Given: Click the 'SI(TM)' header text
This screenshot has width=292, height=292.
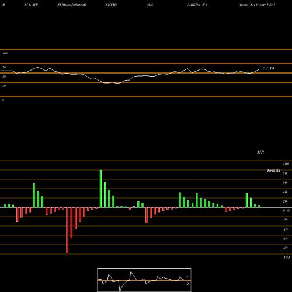Looking at the screenshot, I should (x=111, y=5).
